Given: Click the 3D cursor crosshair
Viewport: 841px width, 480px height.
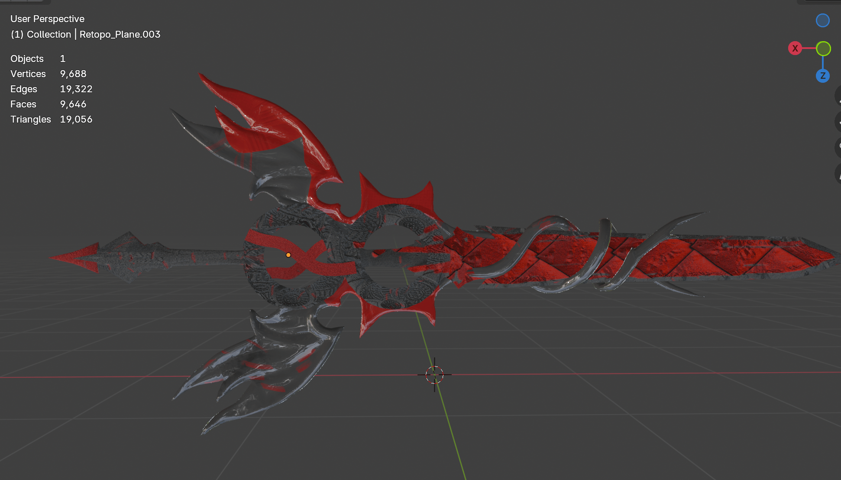Looking at the screenshot, I should 434,375.
